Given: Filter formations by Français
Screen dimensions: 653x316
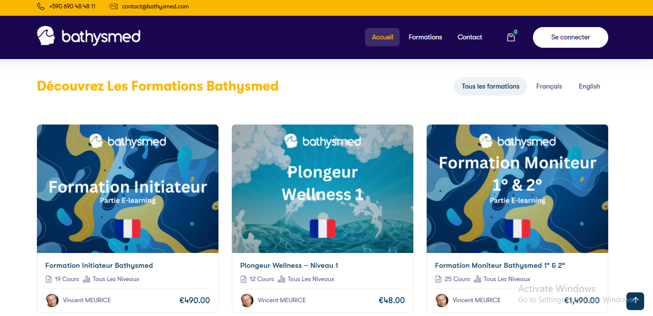Looking at the screenshot, I should point(549,87).
